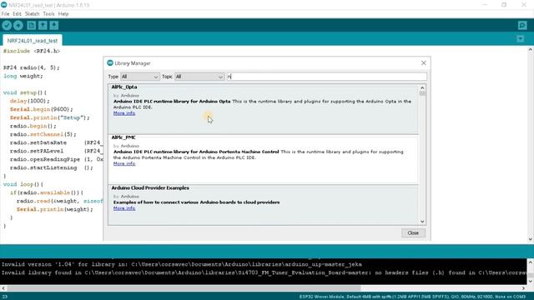Click the 'void loop(){' code line

[23, 184]
